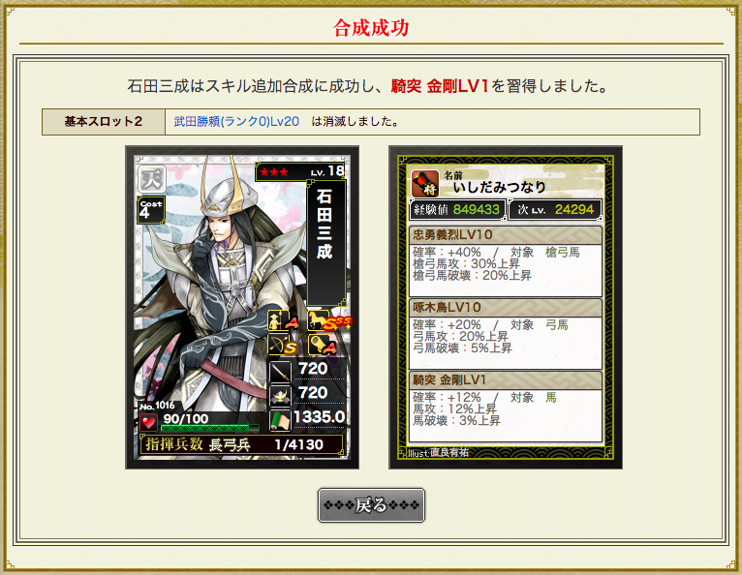Click the strategy scroll icon
The image size is (742, 575).
pos(280,420)
